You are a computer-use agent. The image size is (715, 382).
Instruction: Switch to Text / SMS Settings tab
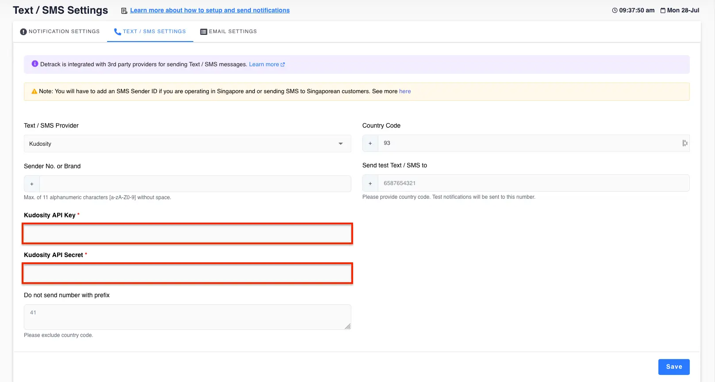point(150,32)
